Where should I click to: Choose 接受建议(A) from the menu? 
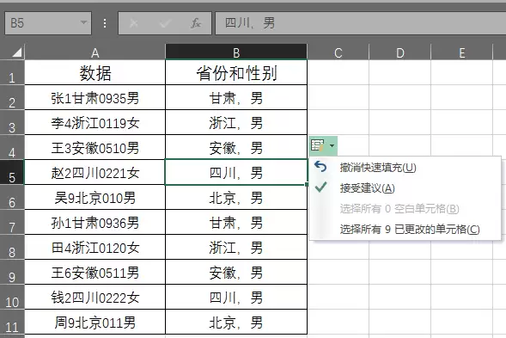pyautogui.click(x=367, y=188)
